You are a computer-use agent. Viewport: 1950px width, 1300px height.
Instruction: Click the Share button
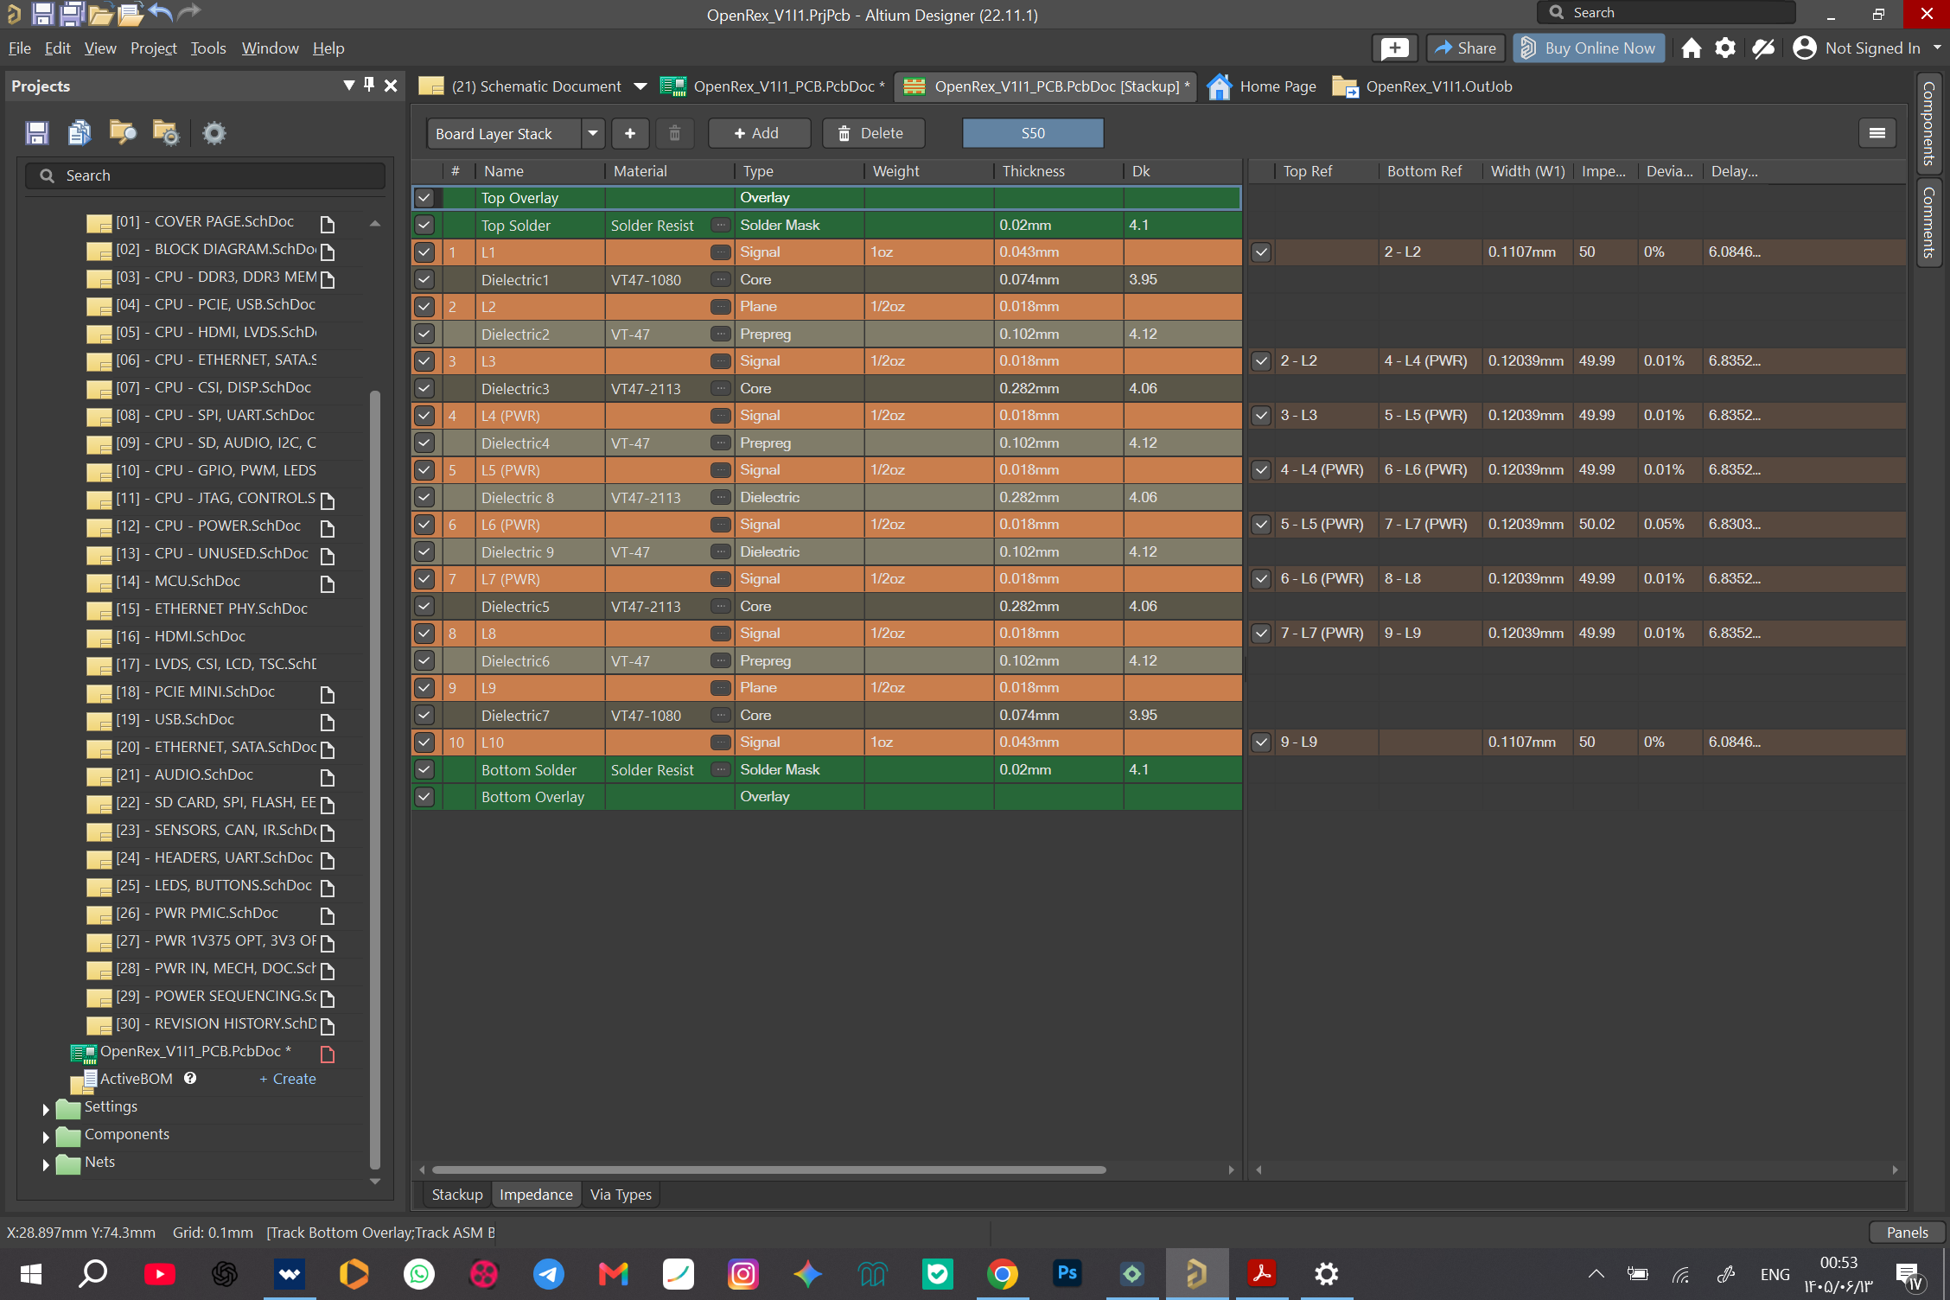click(x=1466, y=48)
